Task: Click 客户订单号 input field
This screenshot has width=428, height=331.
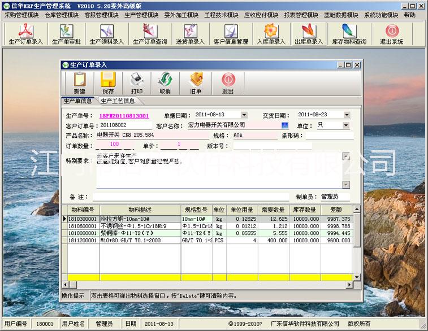Action: coord(126,125)
